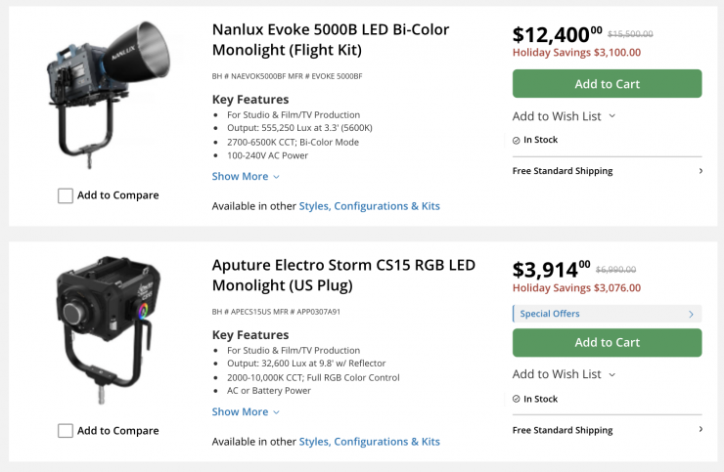
Task: View Nanlux Styles, Configurations & Kits
Action: coord(369,206)
